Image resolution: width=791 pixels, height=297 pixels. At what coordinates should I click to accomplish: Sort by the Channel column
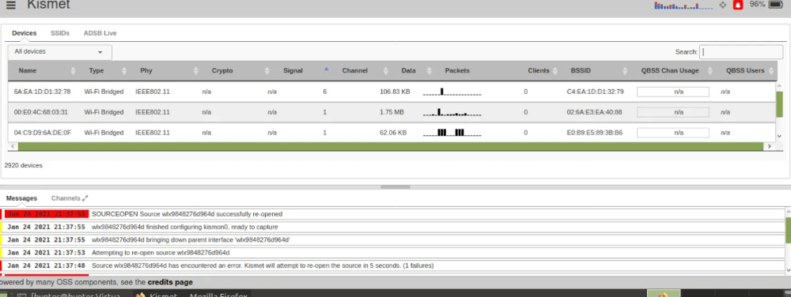[354, 71]
